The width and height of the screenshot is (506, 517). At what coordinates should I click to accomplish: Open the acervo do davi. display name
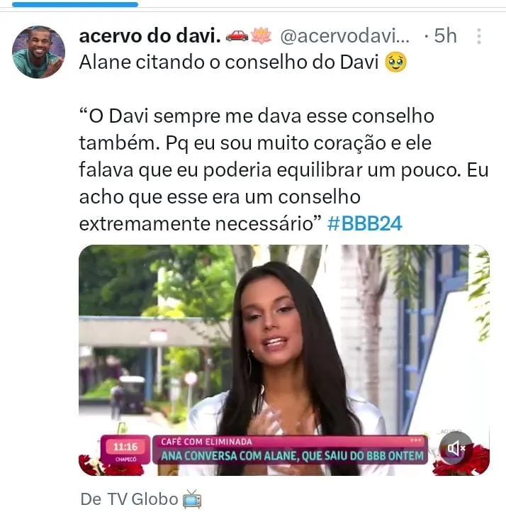pyautogui.click(x=150, y=35)
